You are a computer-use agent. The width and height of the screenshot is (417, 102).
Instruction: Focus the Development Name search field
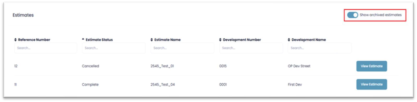[x=319, y=48]
